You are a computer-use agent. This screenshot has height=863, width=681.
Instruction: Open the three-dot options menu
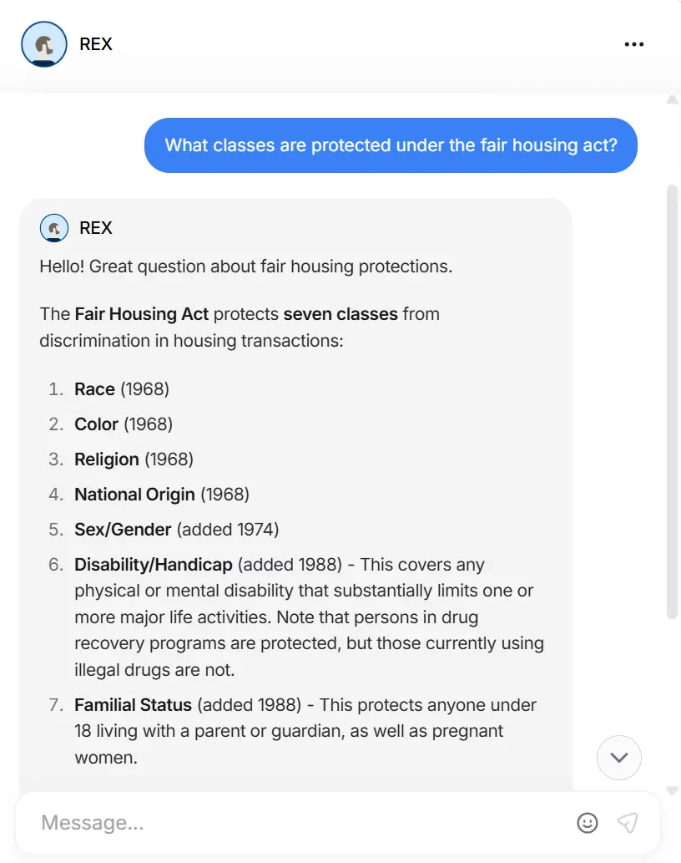coord(633,44)
